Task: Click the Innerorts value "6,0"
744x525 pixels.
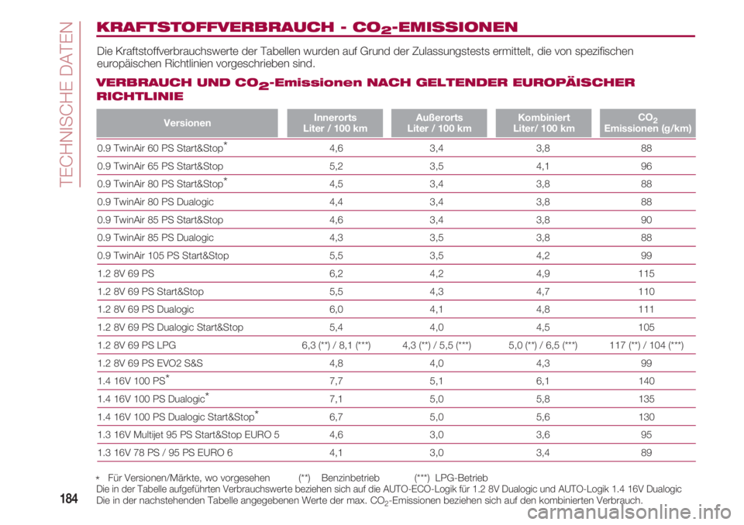Action: pos(336,310)
